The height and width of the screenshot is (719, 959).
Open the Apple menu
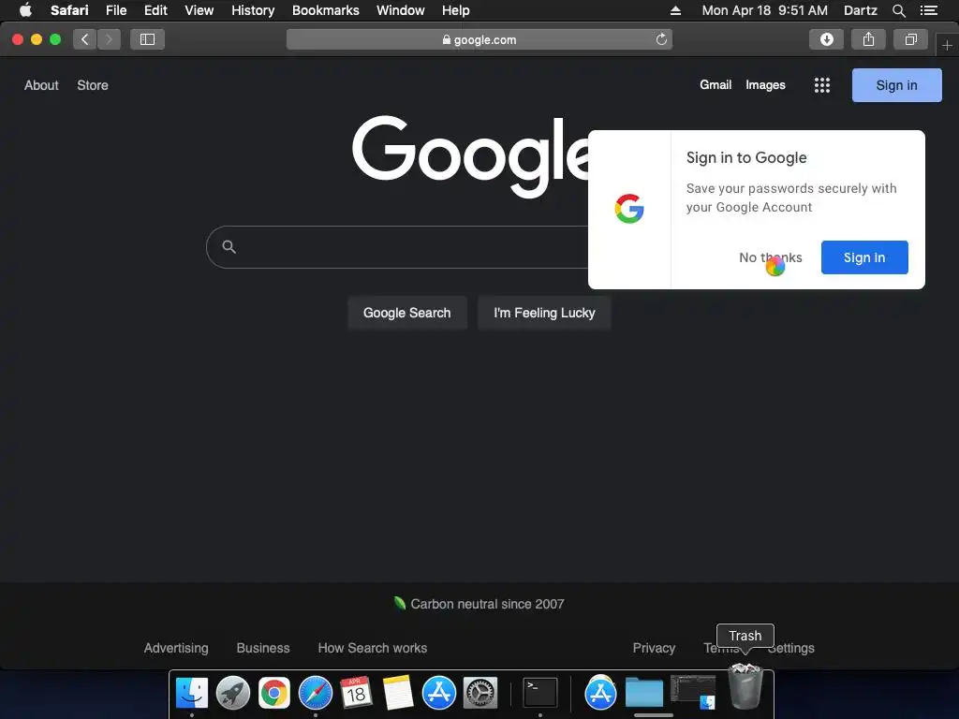[x=25, y=10]
